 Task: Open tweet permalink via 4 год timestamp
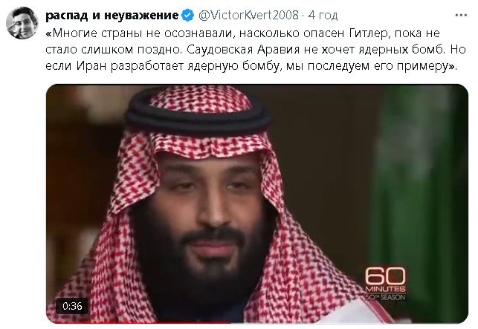tap(323, 16)
